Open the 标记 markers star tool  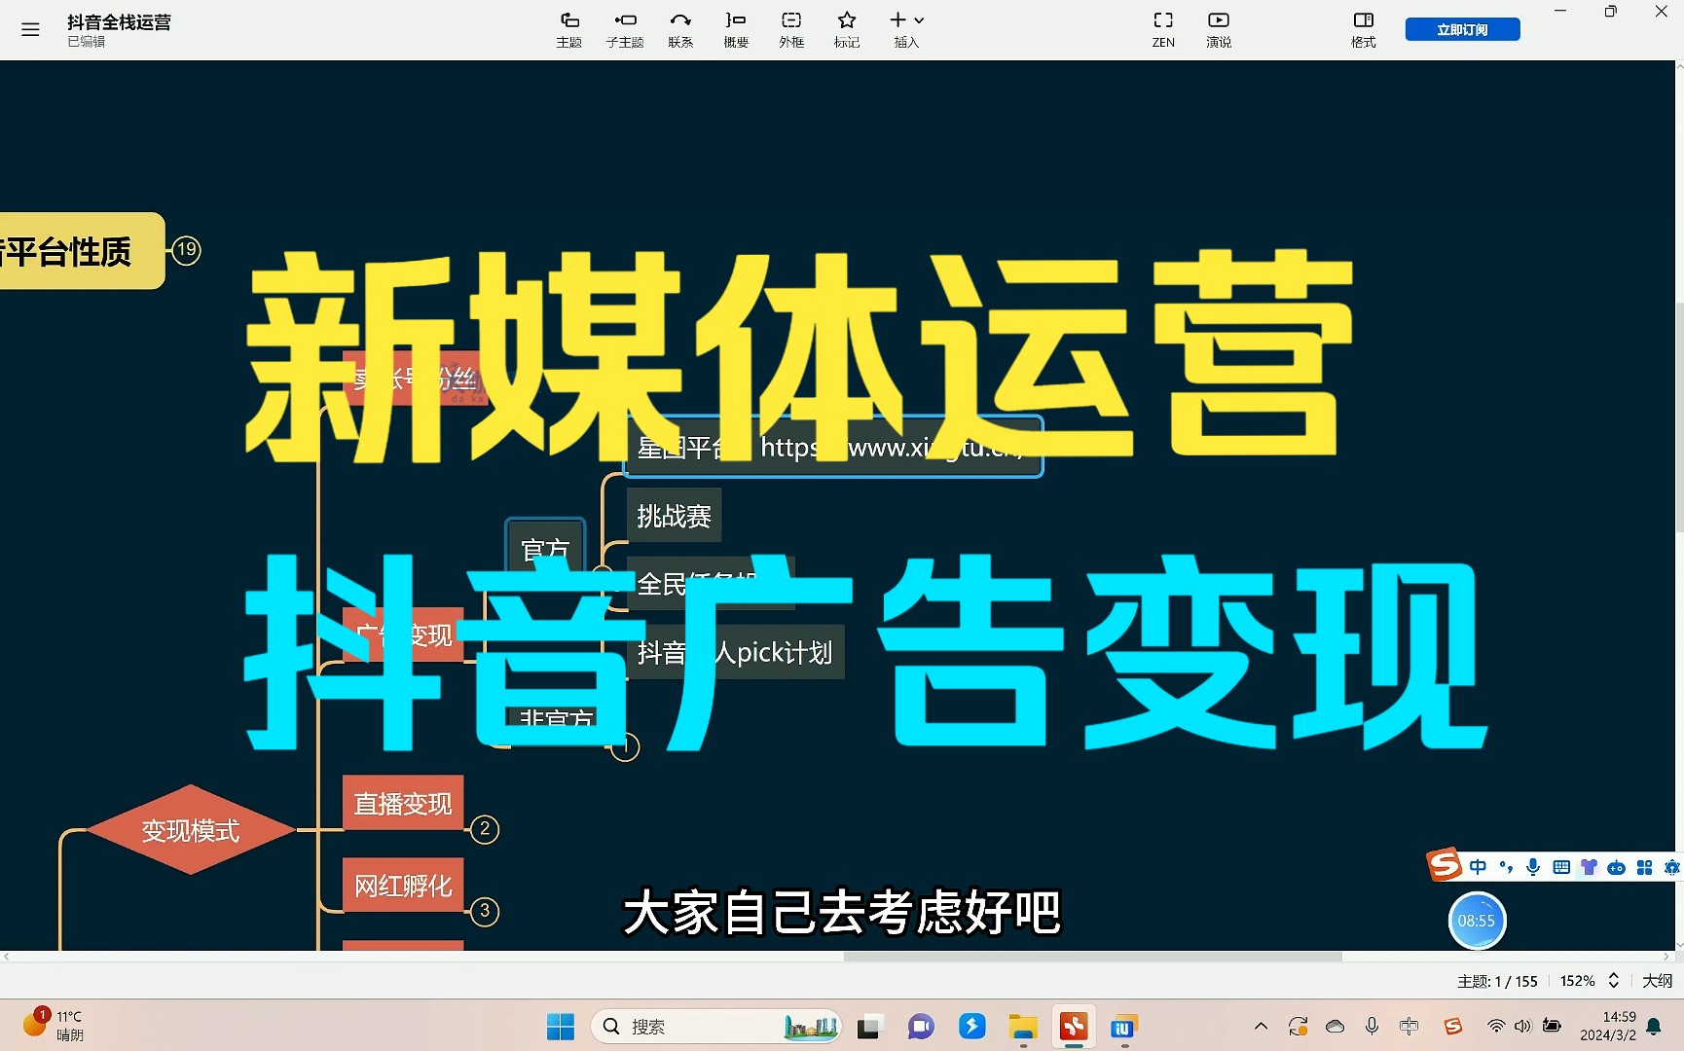(847, 29)
